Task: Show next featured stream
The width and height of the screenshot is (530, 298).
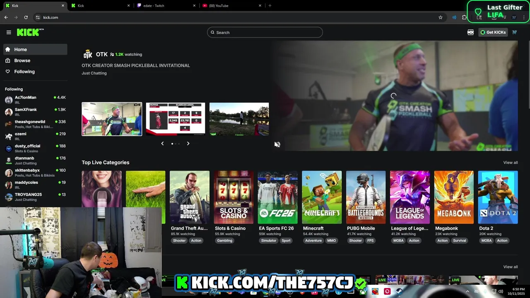Action: 188,144
